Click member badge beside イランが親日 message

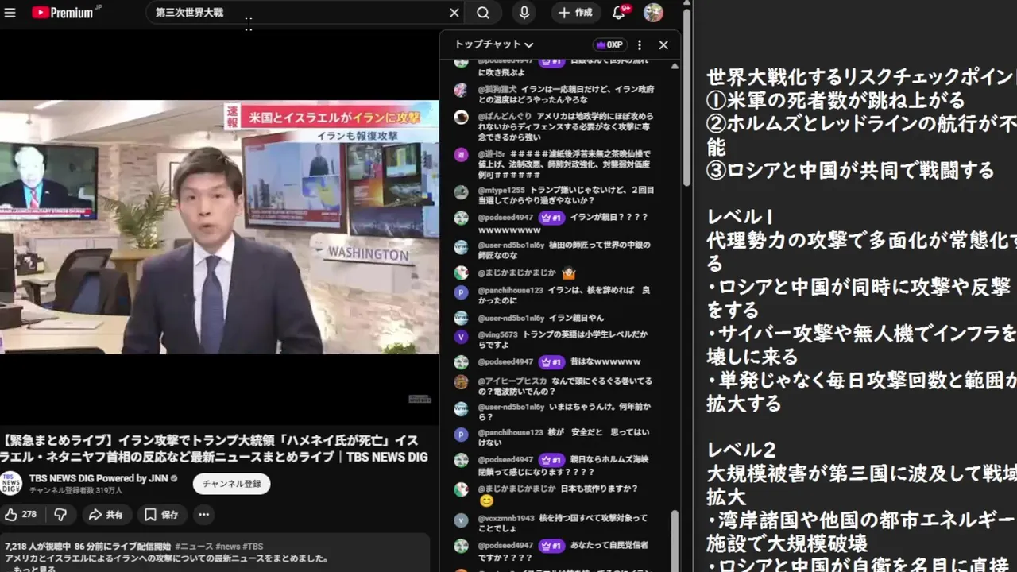pos(551,218)
